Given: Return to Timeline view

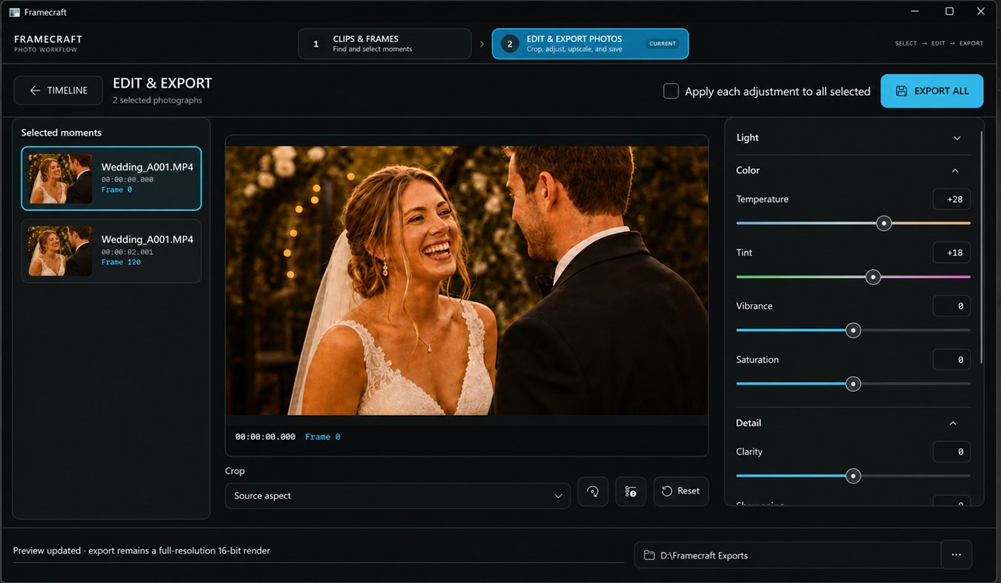Looking at the screenshot, I should click(x=58, y=90).
